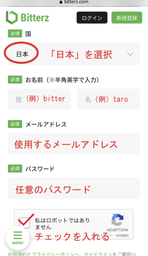Open the 国 select box showing 日本
This screenshot has width=148, height=256.
74,54
